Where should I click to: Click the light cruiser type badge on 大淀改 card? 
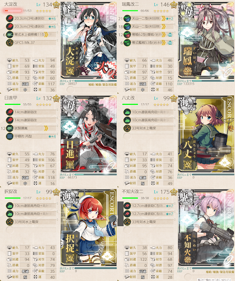[68, 10]
